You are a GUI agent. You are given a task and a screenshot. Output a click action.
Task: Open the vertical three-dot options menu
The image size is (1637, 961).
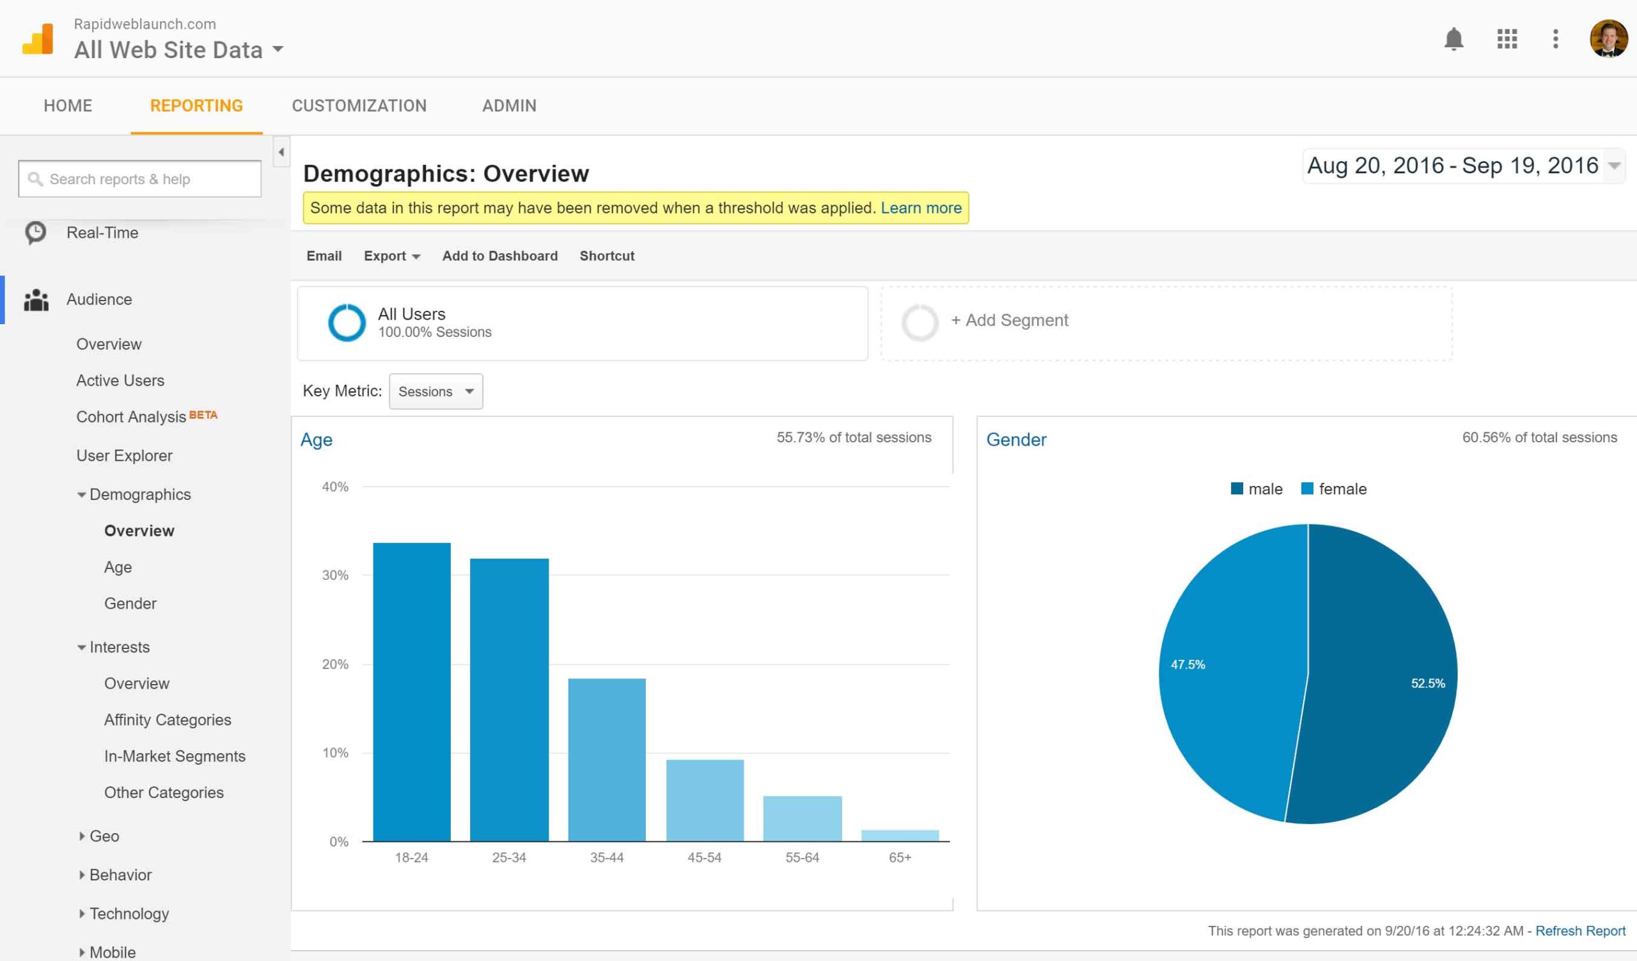click(1555, 39)
